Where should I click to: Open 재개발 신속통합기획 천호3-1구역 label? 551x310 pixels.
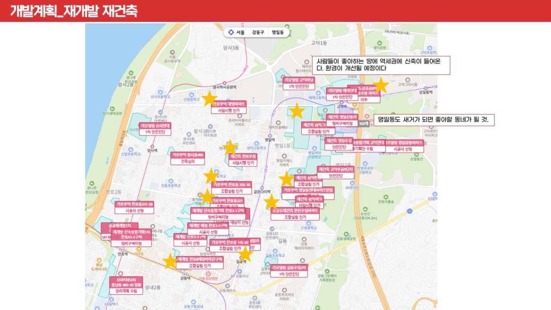(218, 214)
